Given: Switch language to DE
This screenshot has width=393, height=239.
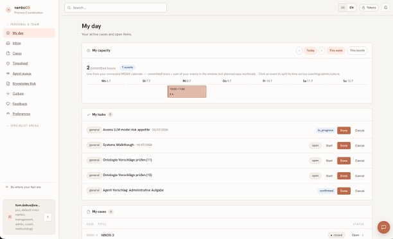Looking at the screenshot, I should point(343,8).
